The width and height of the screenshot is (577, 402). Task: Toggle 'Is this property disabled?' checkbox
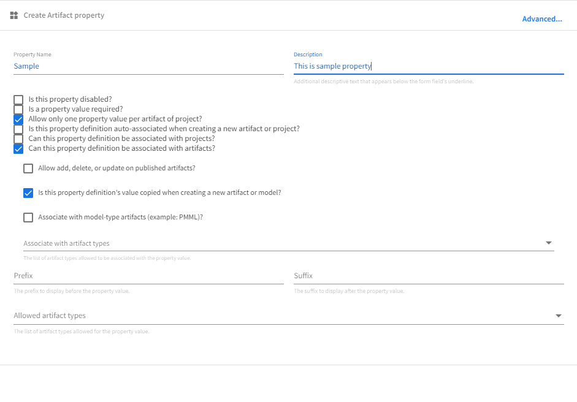pos(18,100)
